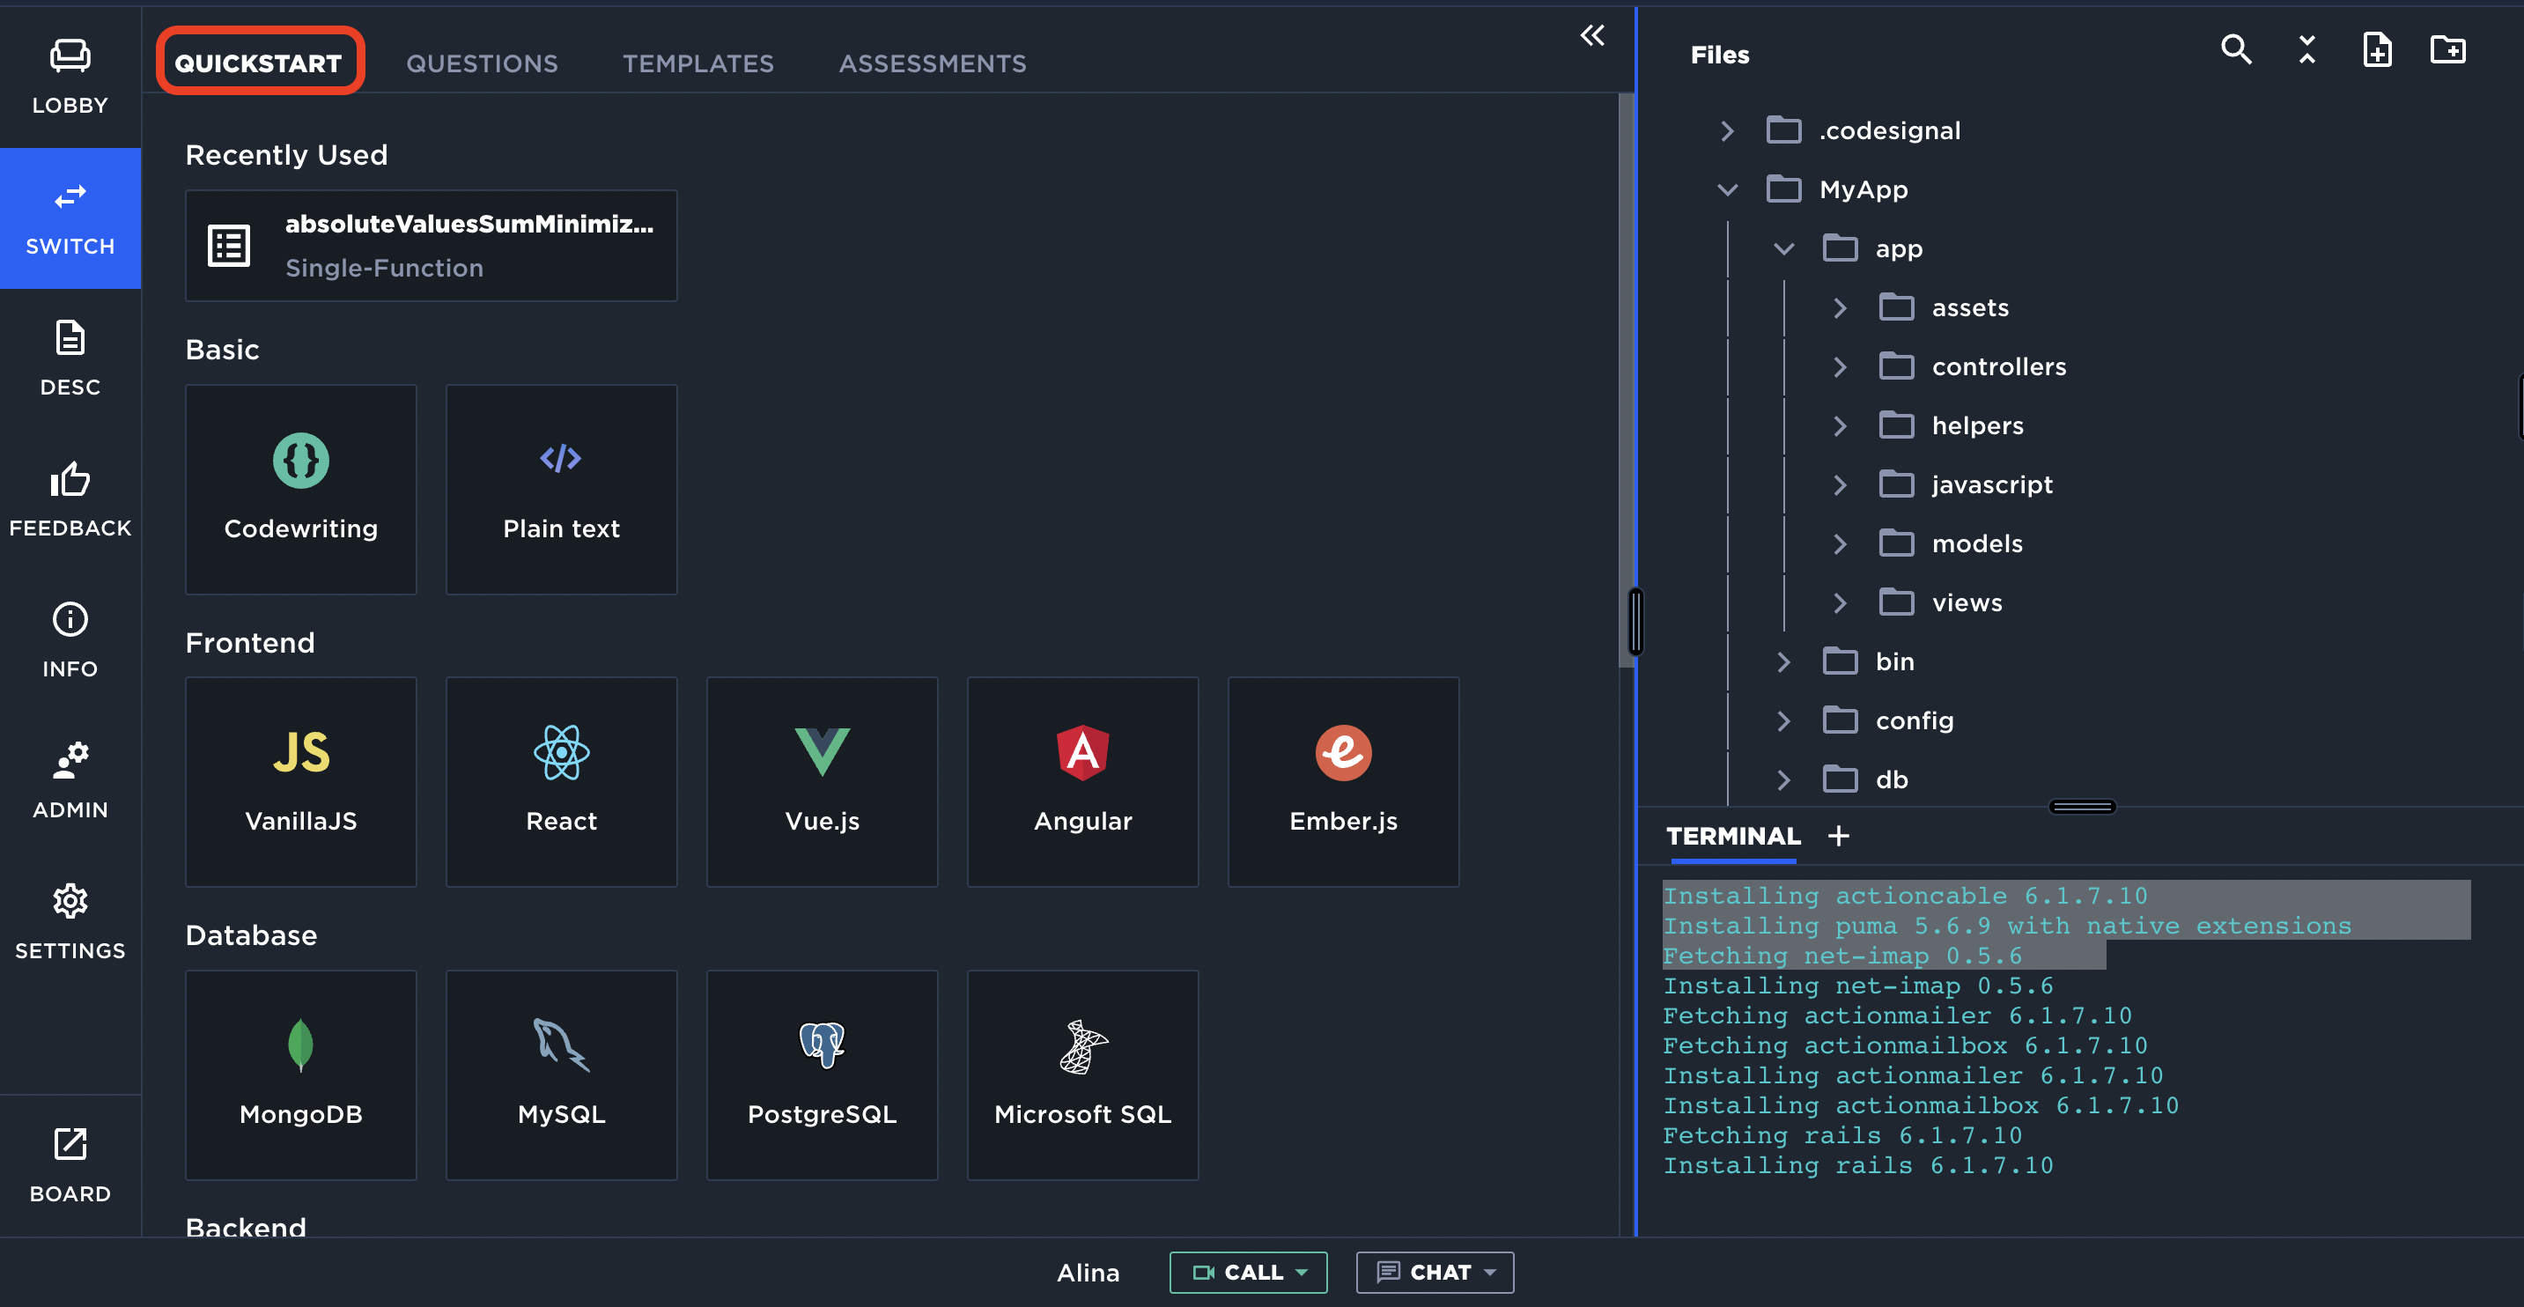Select the controllers folder name

pos(1999,366)
